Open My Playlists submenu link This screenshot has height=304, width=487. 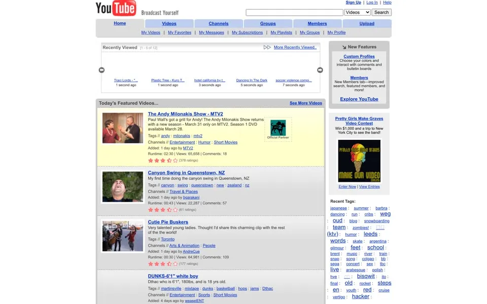(281, 32)
